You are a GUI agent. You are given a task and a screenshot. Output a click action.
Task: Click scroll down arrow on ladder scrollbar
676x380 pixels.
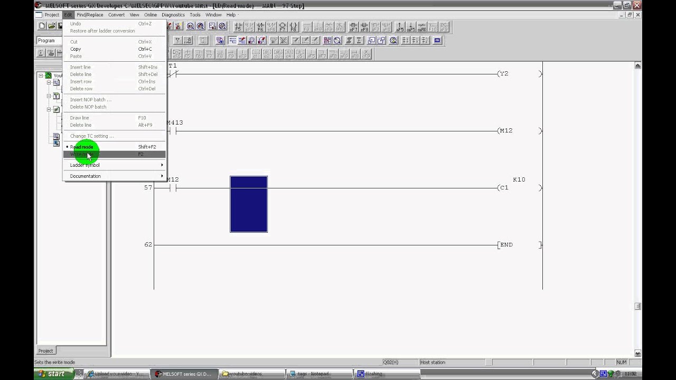coord(638,354)
